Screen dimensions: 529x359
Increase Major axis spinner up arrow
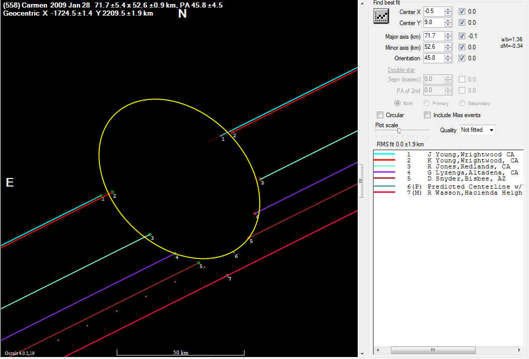pos(448,34)
